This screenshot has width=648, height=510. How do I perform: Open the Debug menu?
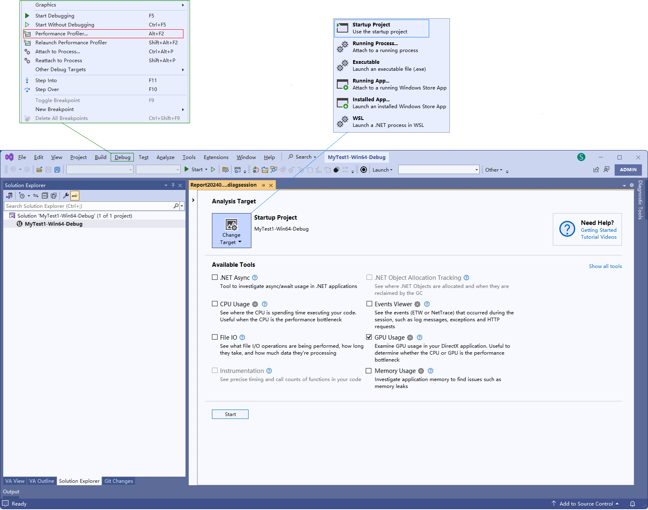coord(122,157)
